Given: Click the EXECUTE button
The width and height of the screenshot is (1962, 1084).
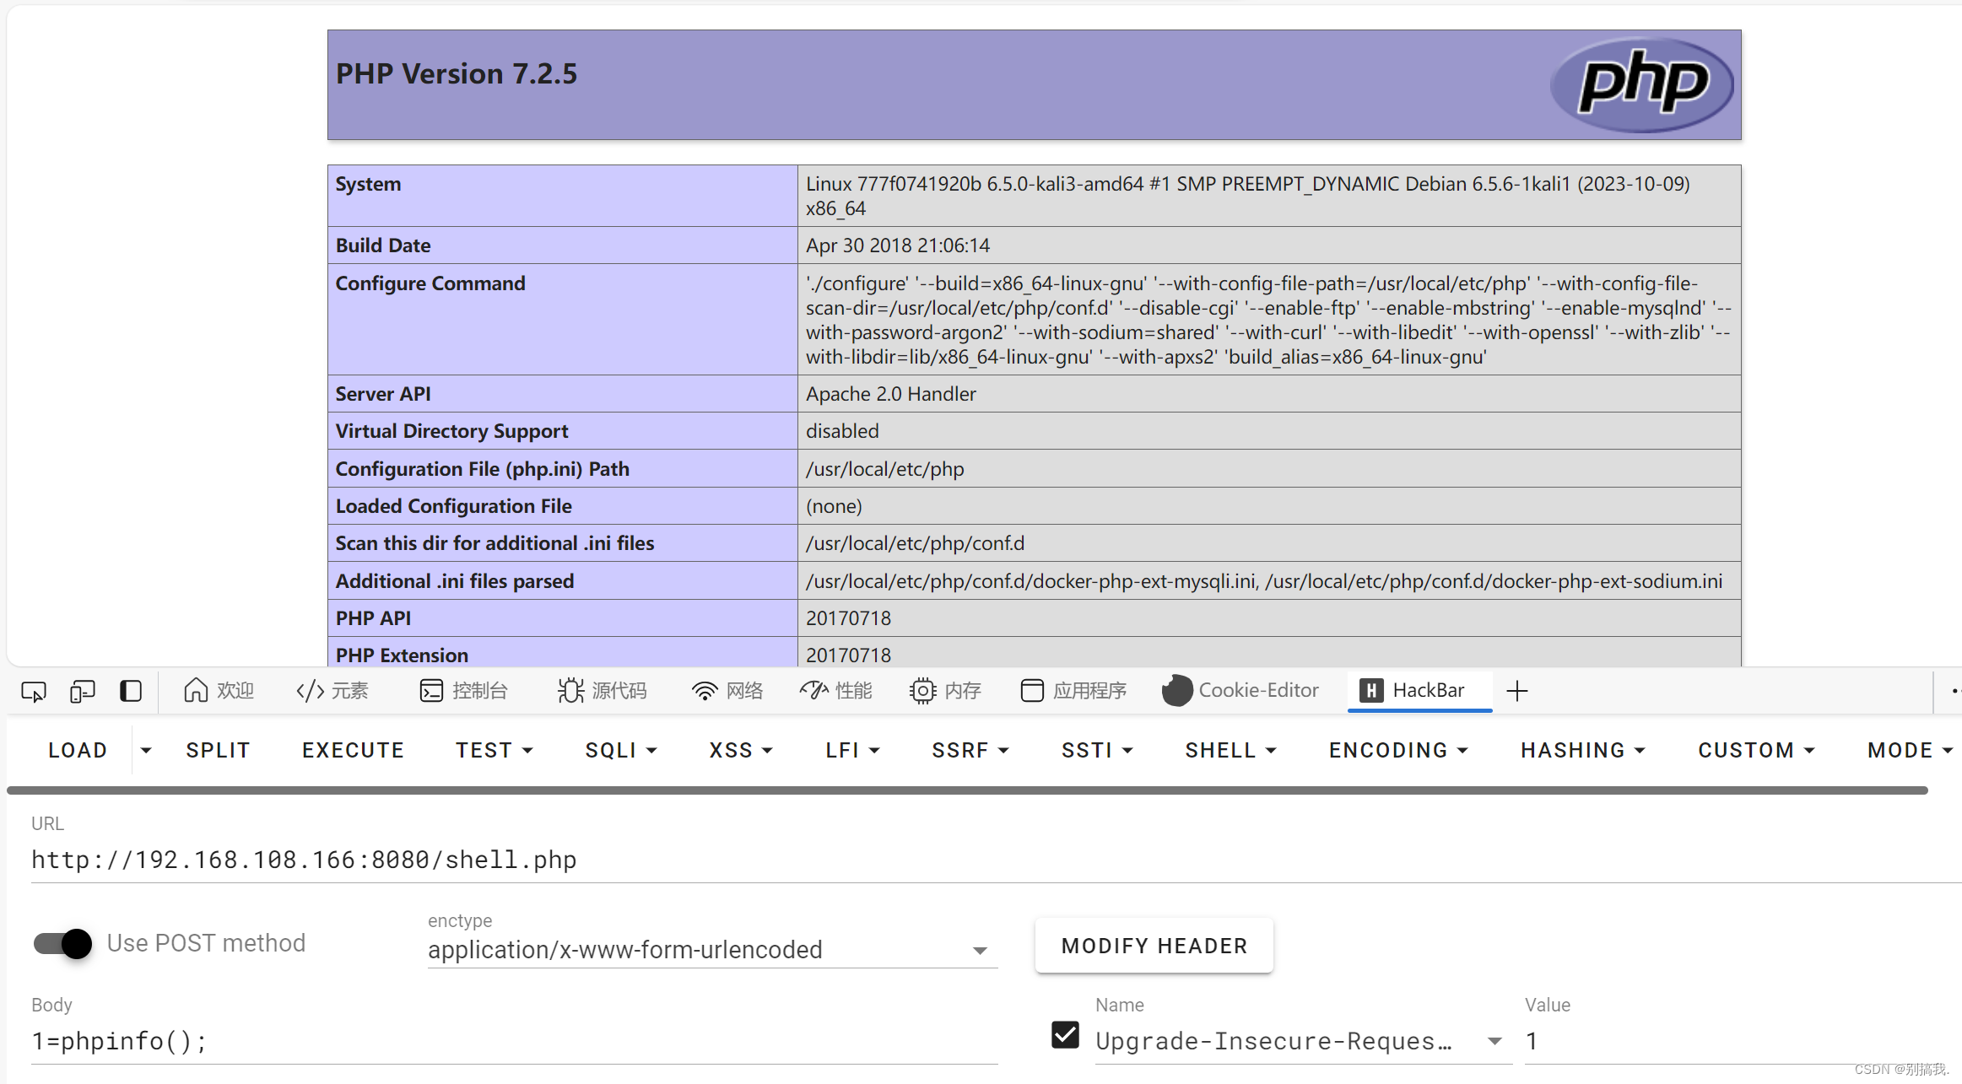Looking at the screenshot, I should (354, 750).
